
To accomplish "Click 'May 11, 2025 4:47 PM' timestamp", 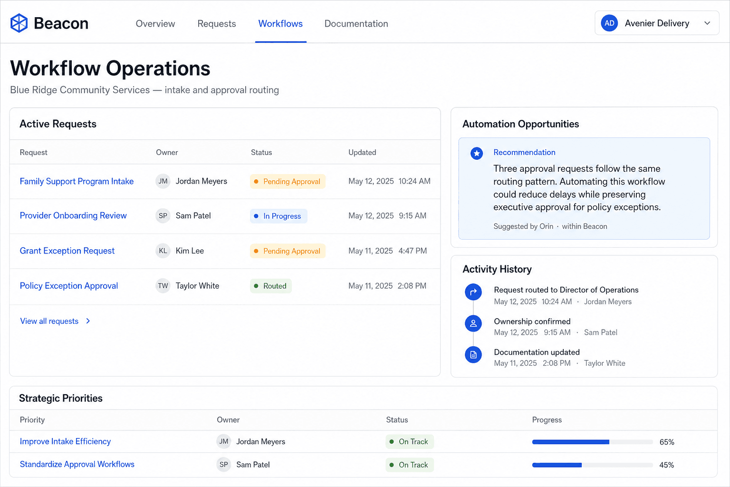I will point(387,251).
